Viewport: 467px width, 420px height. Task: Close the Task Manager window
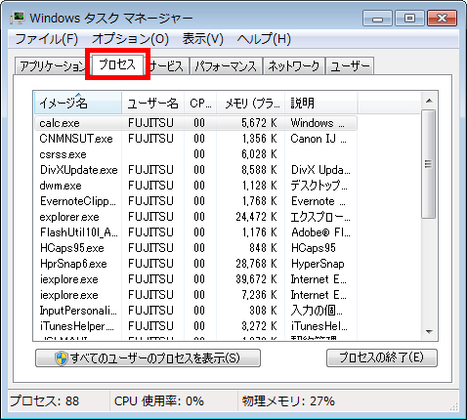(443, 19)
